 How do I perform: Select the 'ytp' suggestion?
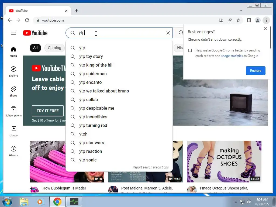(x=119, y=48)
